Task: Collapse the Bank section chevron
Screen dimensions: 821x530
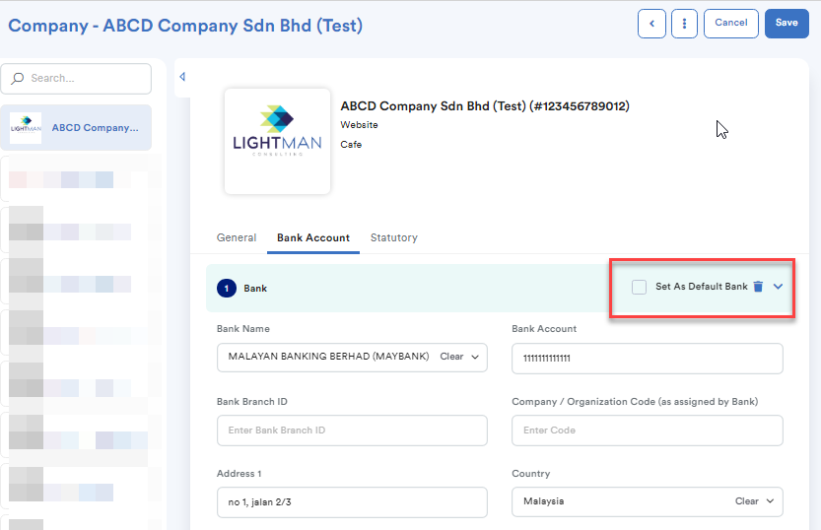Action: pyautogui.click(x=778, y=287)
